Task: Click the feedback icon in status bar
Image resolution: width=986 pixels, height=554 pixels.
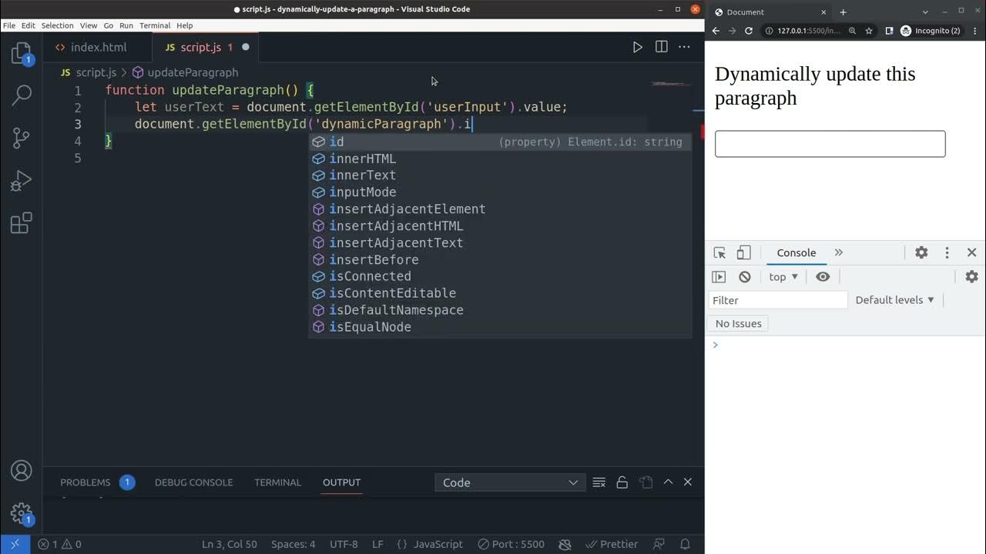Action: (x=660, y=544)
